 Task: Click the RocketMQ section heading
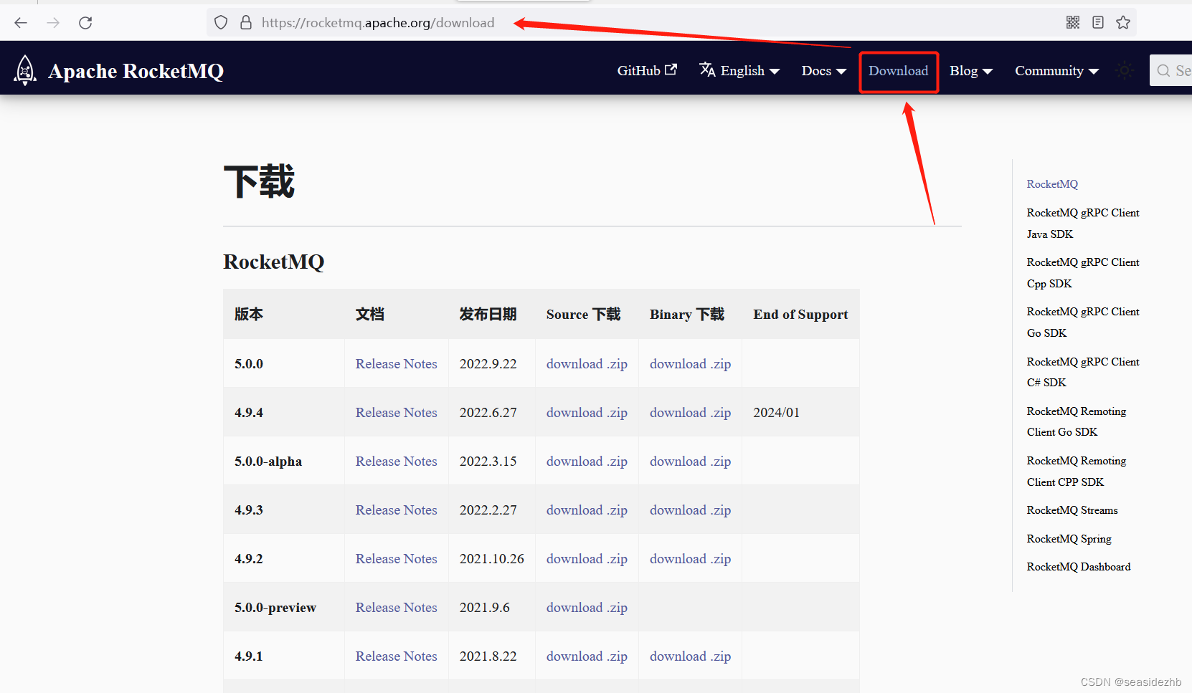[274, 262]
